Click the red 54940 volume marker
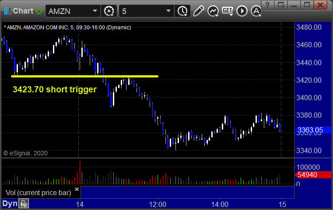Screen dimensions: 333x210 pos(313,175)
